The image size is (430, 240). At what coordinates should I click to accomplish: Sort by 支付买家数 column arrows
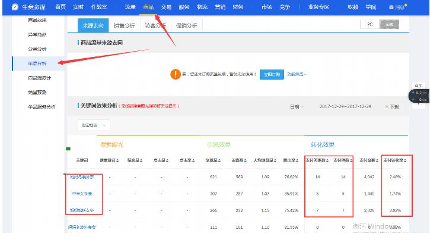pyautogui.click(x=327, y=160)
